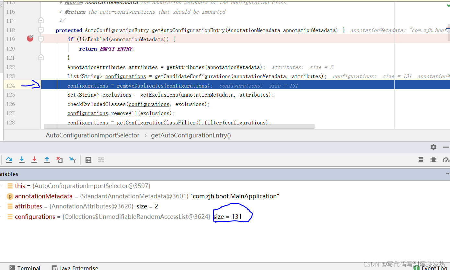This screenshot has width=450, height=270.
Task: Select the configurations variable row
Action: click(225, 217)
